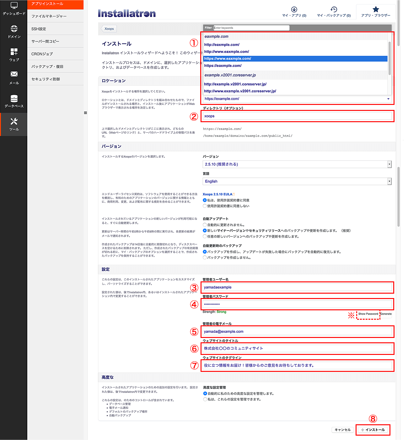Select 'update to any new version' radio (任意の新しいバージョン)
This screenshot has height=440, width=408.
[x=205, y=236]
